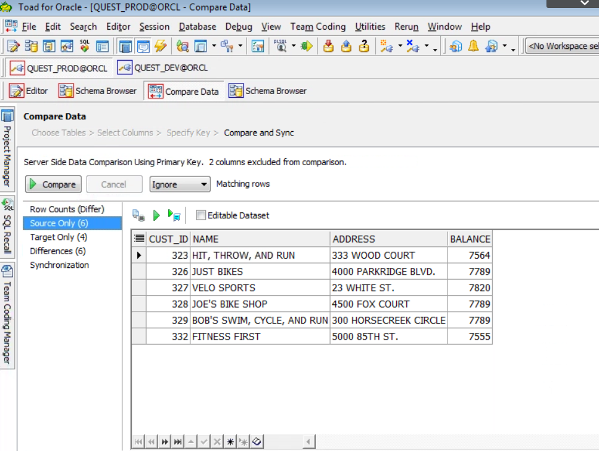Click the CUST_ID column header
Image resolution: width=599 pixels, height=451 pixels.
tap(168, 239)
